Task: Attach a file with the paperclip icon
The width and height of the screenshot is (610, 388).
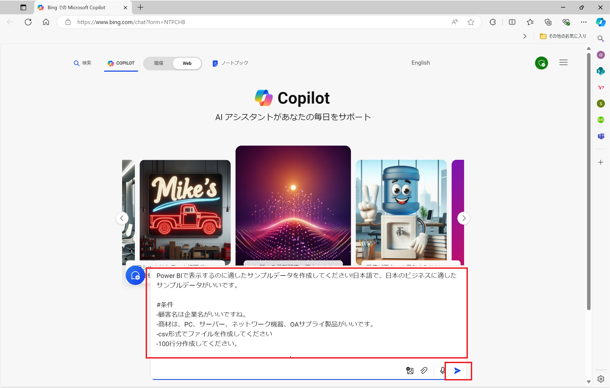Action: click(424, 370)
